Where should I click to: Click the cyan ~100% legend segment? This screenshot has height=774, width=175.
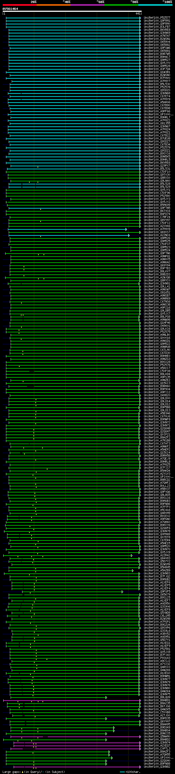[x=155, y=5]
